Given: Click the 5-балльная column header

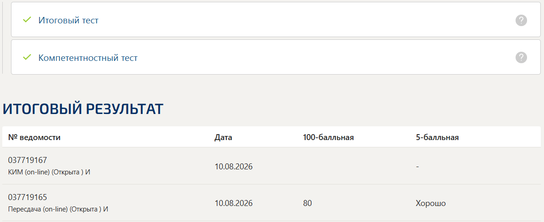Looking at the screenshot, I should [x=437, y=137].
